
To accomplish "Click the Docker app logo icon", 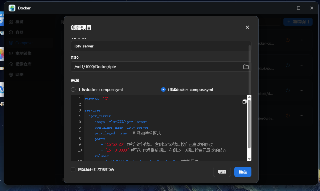I will [12, 8].
